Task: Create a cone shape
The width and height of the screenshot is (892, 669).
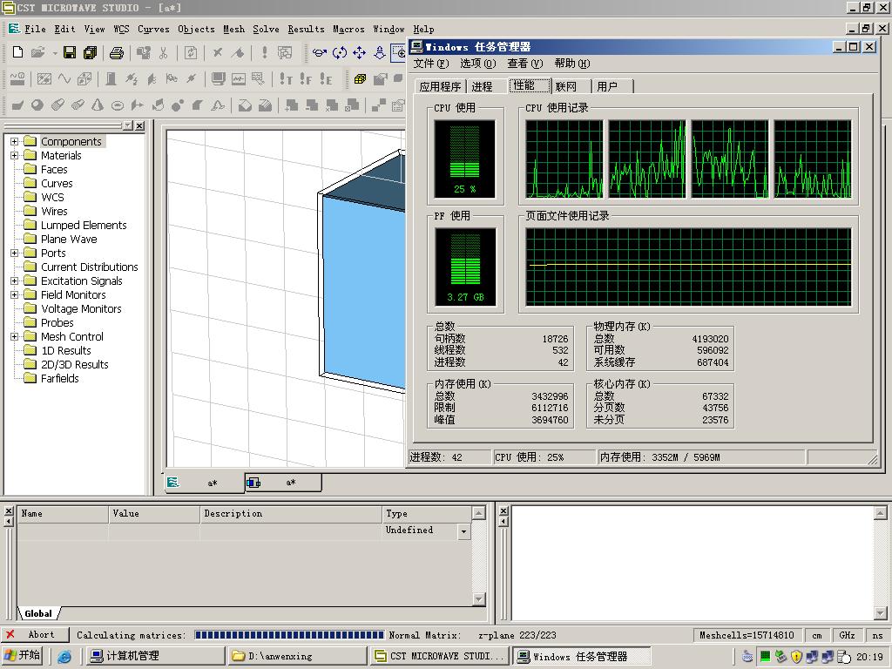Action: click(x=98, y=105)
